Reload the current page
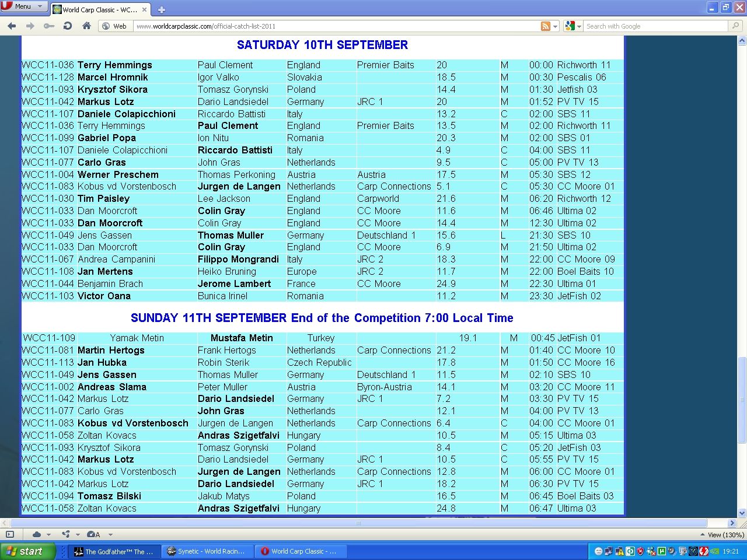The height and width of the screenshot is (560, 747). [x=68, y=26]
